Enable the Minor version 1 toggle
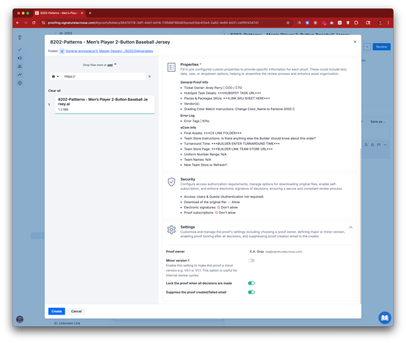The image size is (406, 343). coord(251,260)
